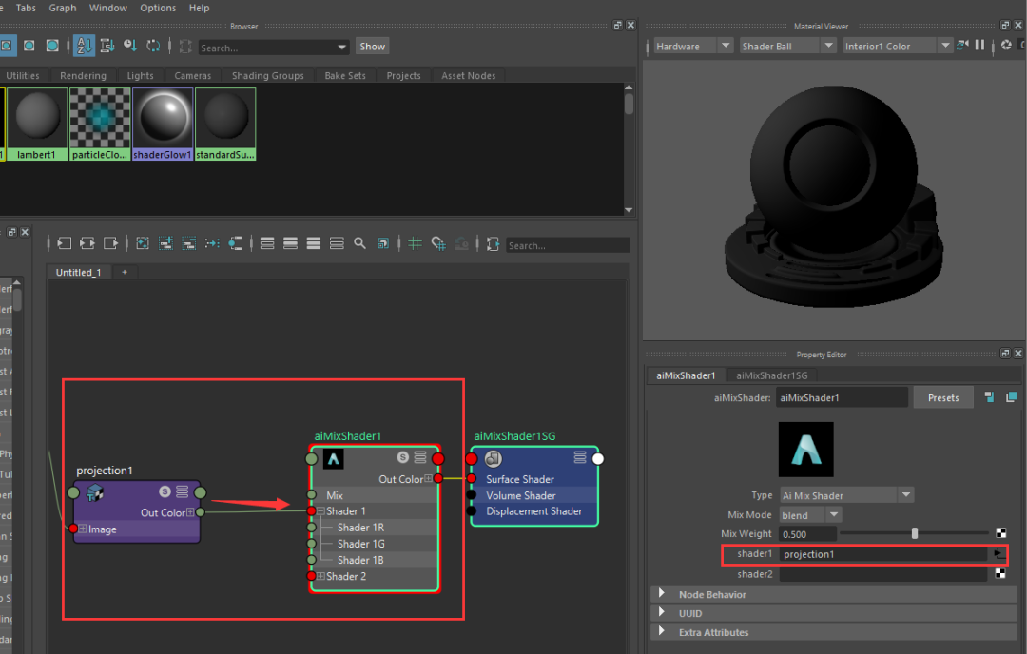
Task: Open the Help menu
Action: point(199,8)
